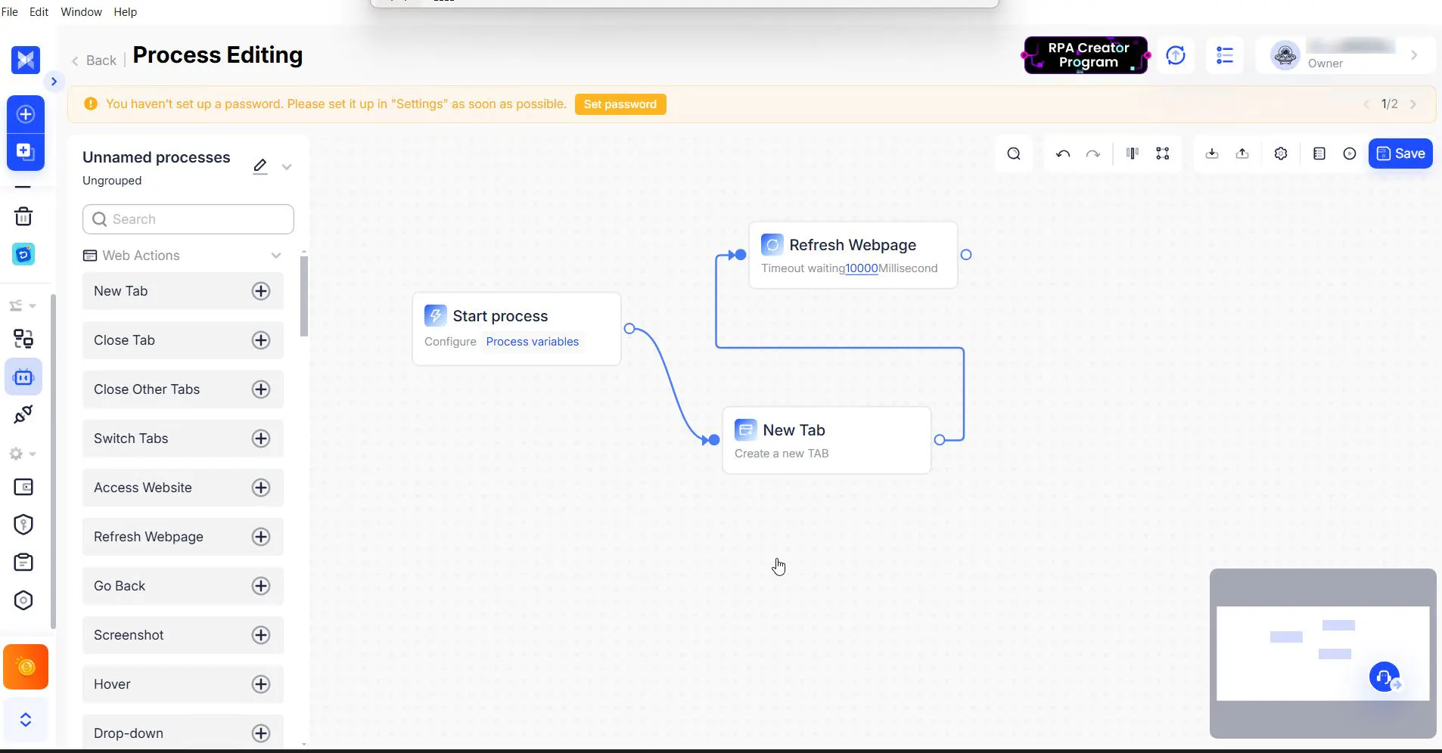Click the Search actions input field
The height and width of the screenshot is (753, 1442).
[x=188, y=219]
